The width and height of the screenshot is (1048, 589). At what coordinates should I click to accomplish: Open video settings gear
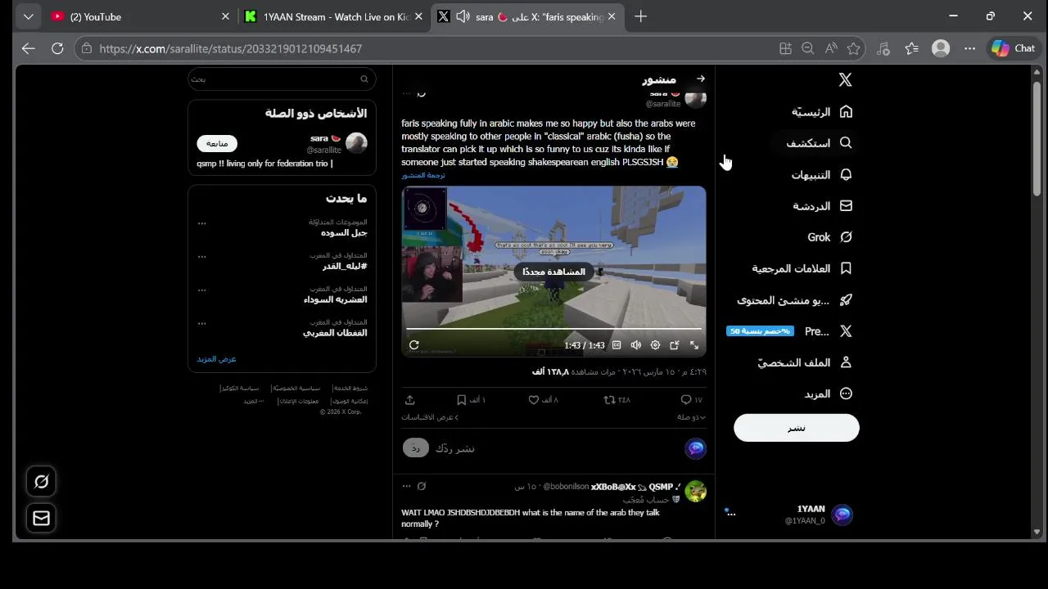655,345
